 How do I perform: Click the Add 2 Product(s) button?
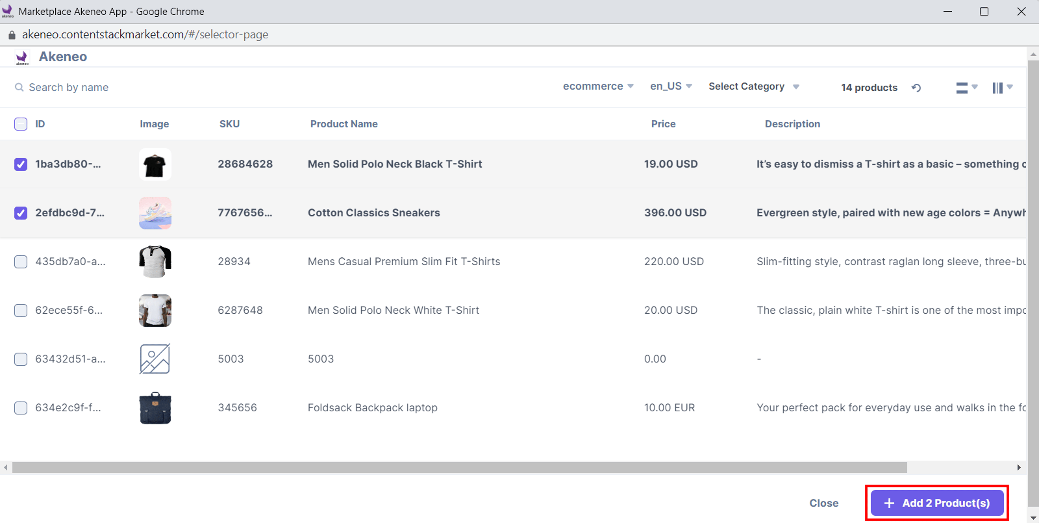tap(936, 503)
